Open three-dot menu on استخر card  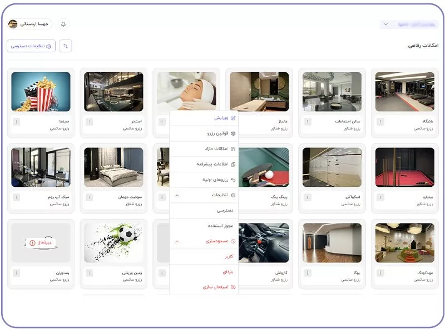tap(89, 122)
